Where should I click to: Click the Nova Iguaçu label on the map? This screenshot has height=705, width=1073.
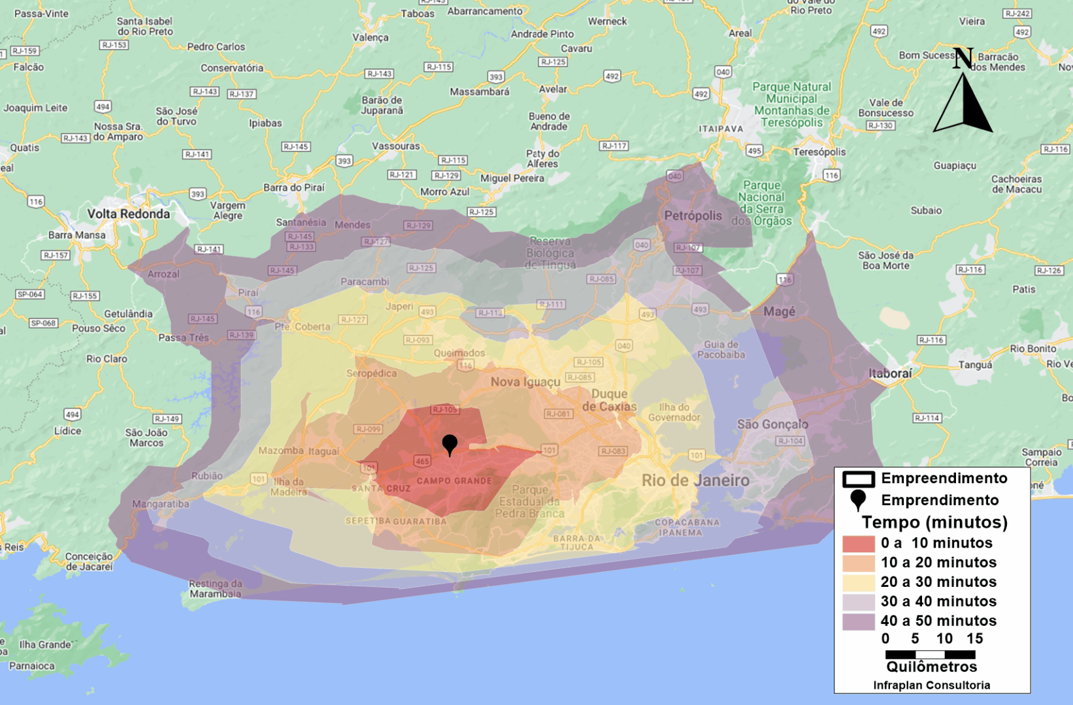(525, 382)
